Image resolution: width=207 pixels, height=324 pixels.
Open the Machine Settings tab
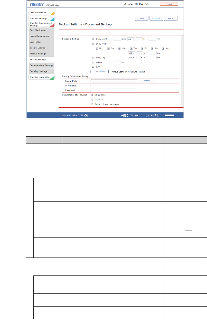41,19
